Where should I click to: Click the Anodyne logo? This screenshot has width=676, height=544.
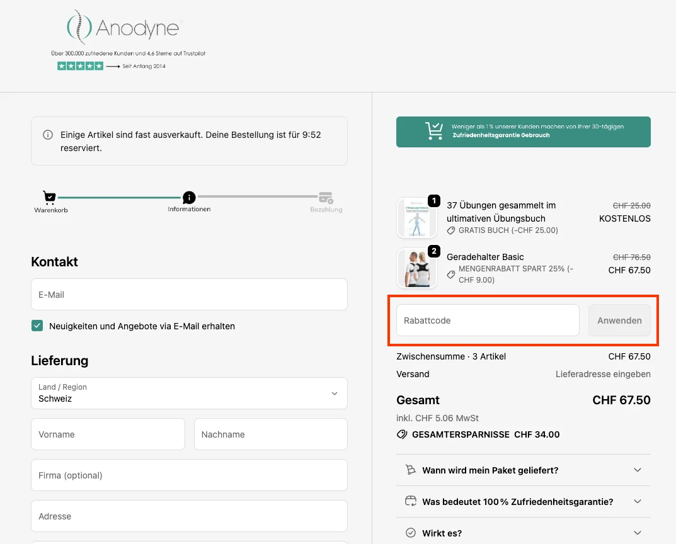tap(125, 28)
